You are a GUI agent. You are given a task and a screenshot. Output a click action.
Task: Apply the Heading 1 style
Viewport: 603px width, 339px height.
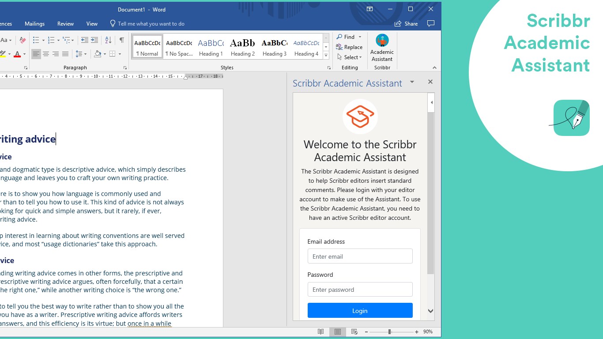[x=211, y=47]
